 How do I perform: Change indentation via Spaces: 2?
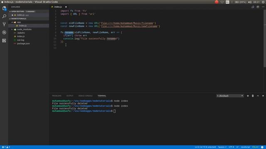click(x=222, y=147)
